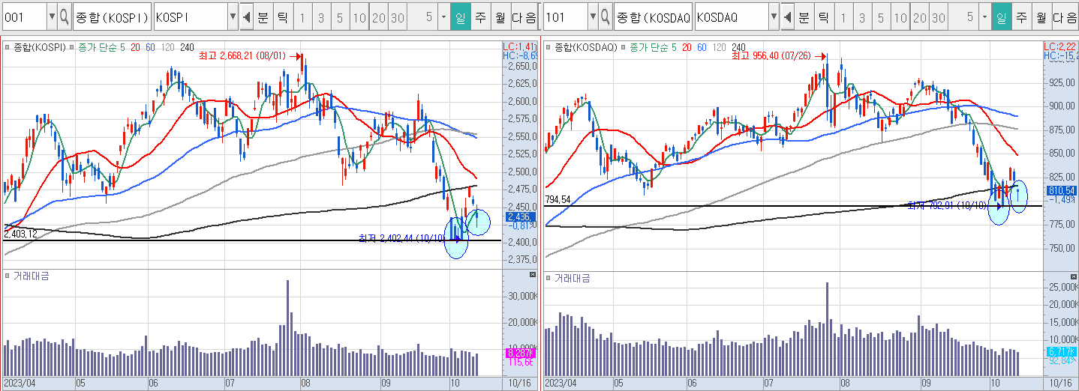Click the 종합(KOSPI) name field
The height and width of the screenshot is (391, 1079).
click(x=111, y=16)
